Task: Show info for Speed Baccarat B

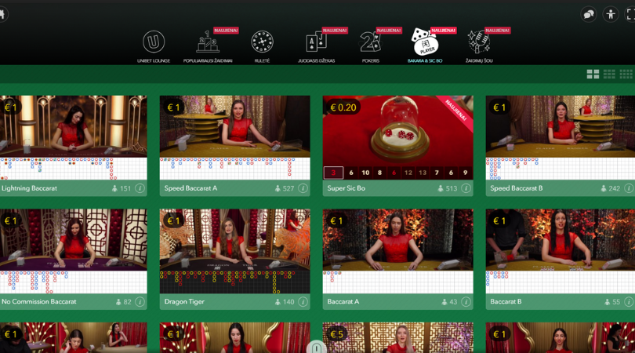Action: [629, 188]
